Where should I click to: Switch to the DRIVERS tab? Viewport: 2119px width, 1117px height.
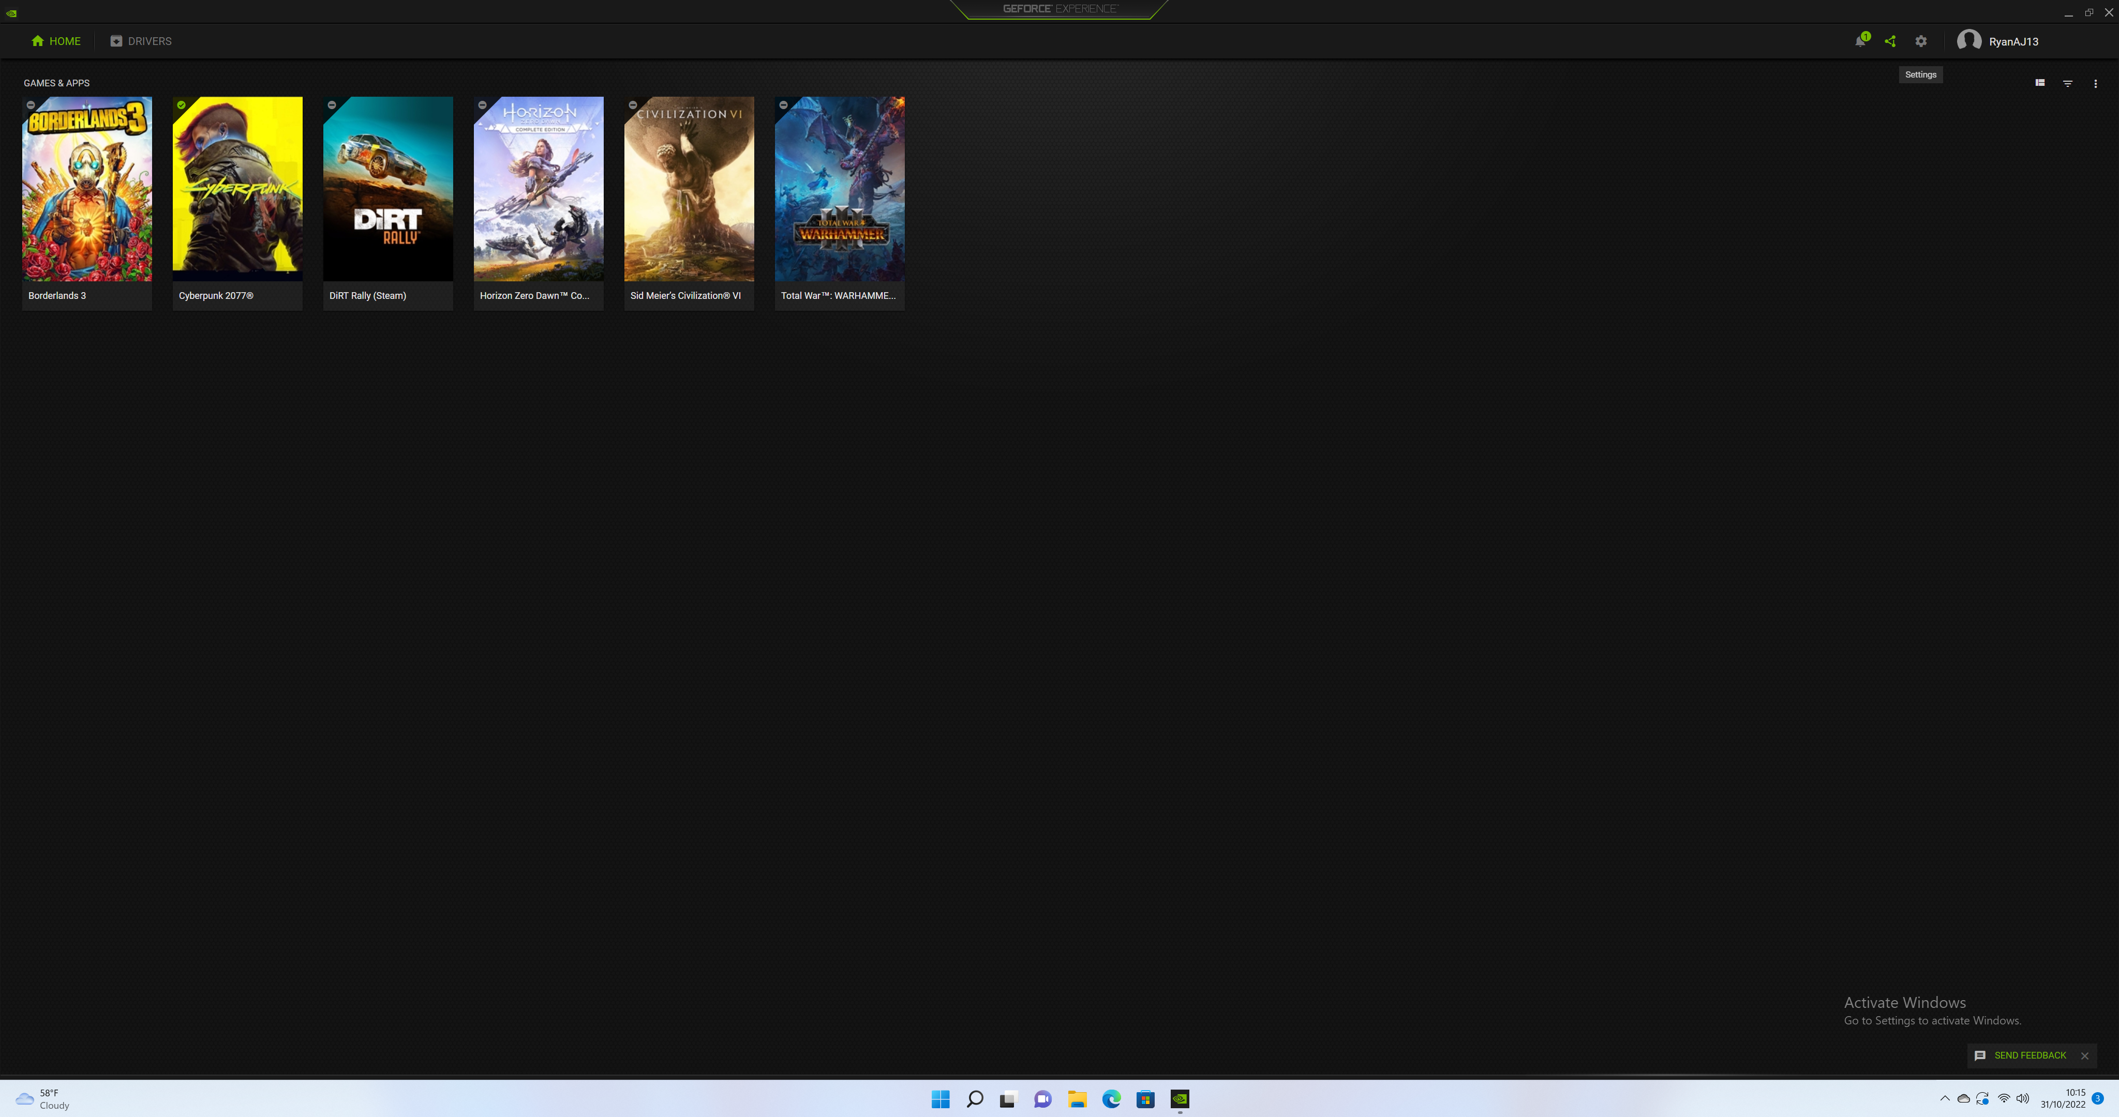coord(141,41)
